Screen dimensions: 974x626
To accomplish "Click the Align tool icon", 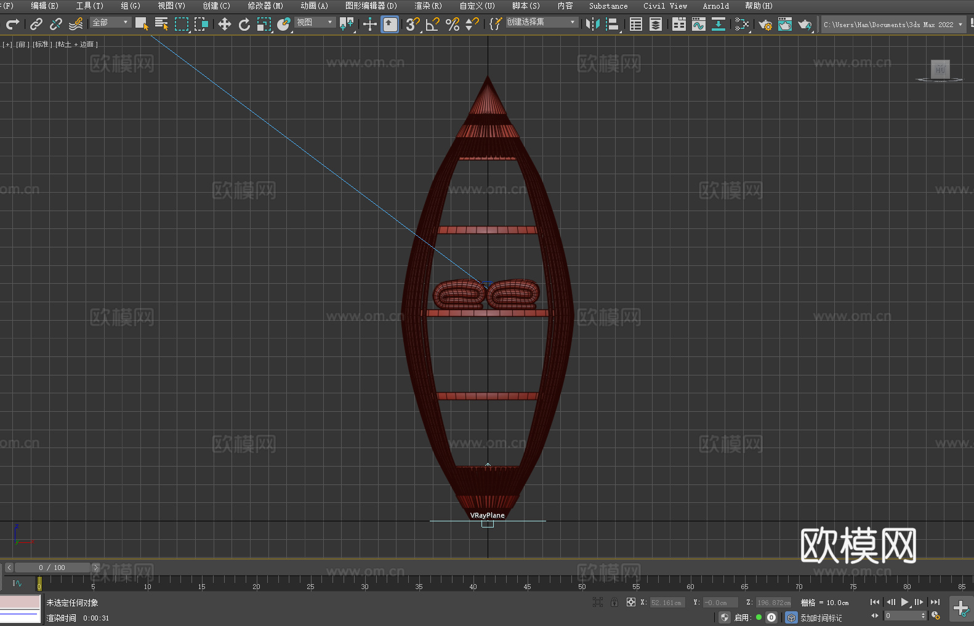I will [613, 24].
